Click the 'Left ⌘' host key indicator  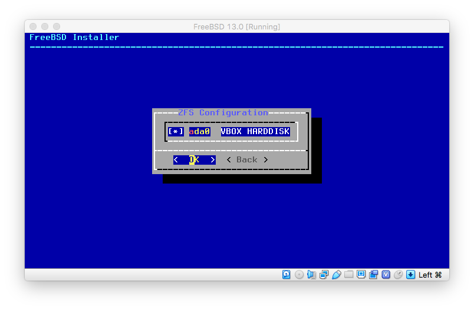click(430, 275)
